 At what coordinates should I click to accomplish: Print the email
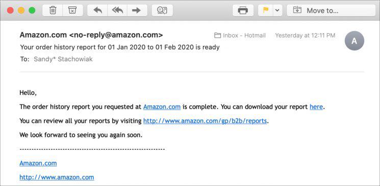coord(243,10)
